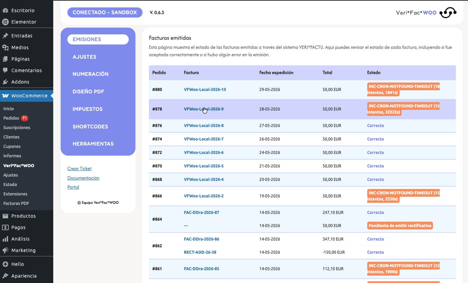
Task: Click the Crear Ticket link
Action: click(x=80, y=168)
